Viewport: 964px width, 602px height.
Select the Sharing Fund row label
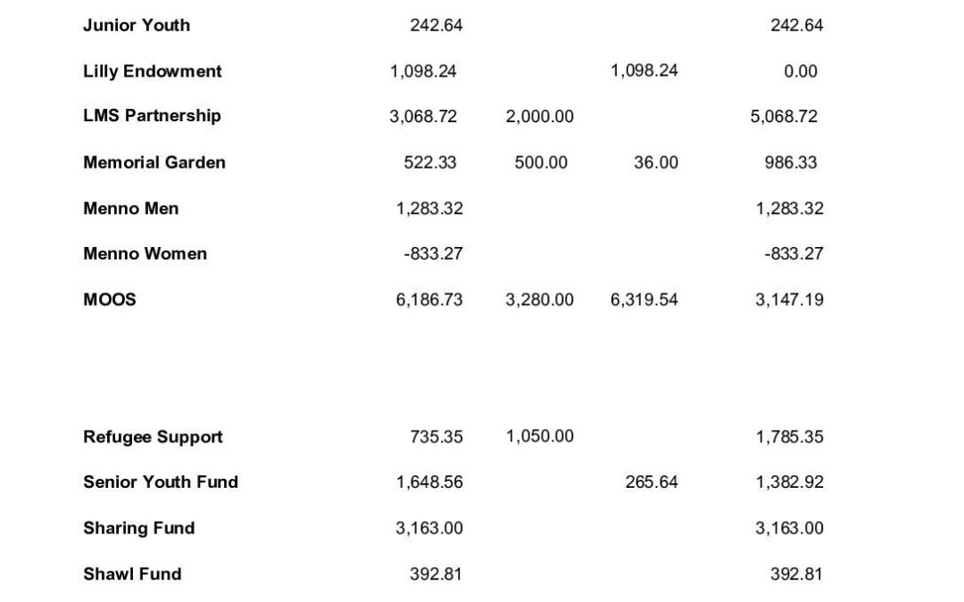138,528
